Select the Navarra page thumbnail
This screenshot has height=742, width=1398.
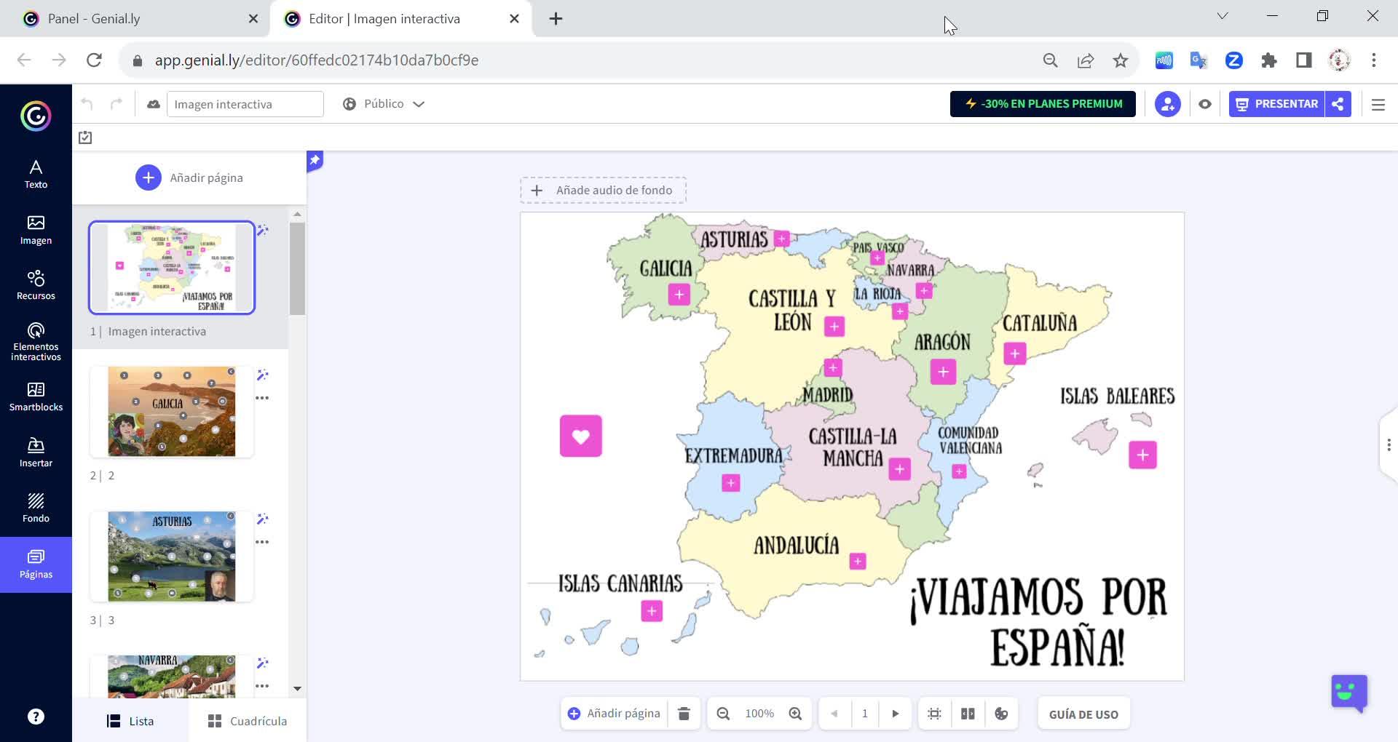[172, 677]
